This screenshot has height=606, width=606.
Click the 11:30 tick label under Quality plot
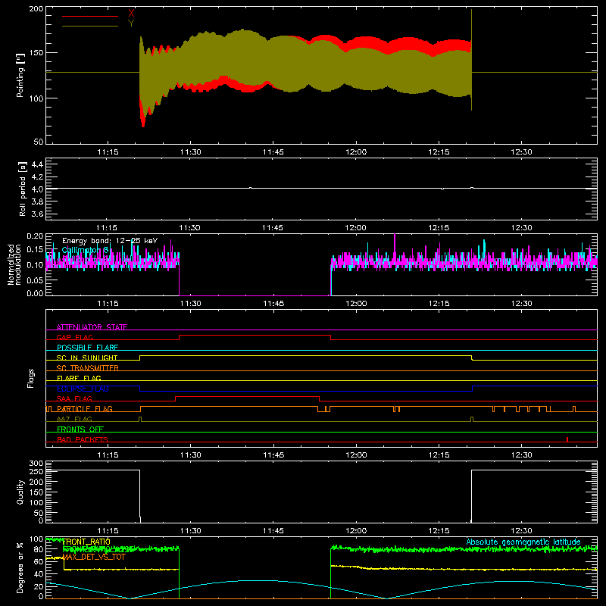pos(190,531)
